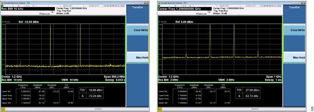Click 'Ref 5.00 dBm' reference level text

point(184,22)
